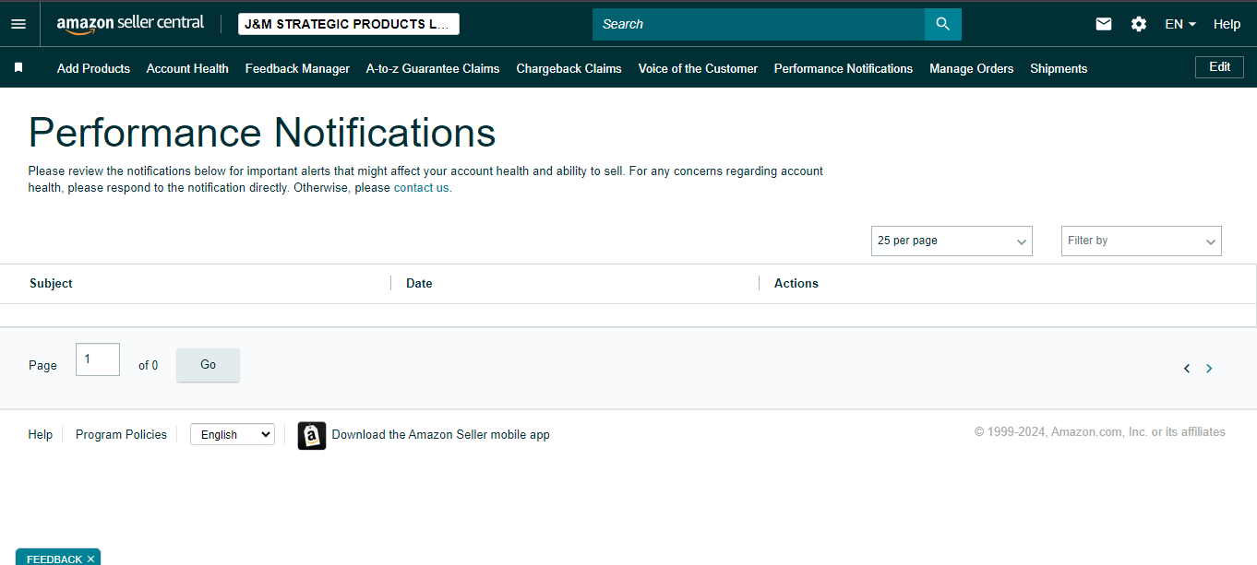
Task: Click the Actions column header
Action: 796,283
